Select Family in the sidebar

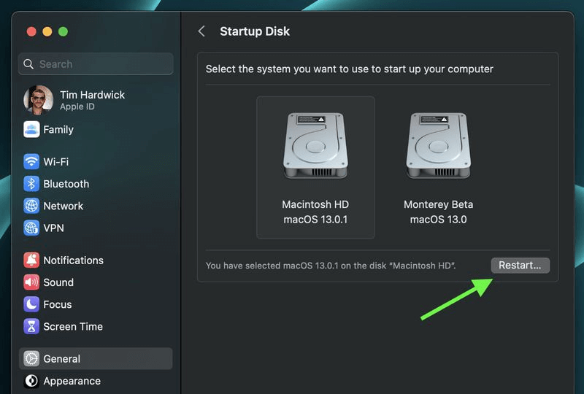coord(96,130)
